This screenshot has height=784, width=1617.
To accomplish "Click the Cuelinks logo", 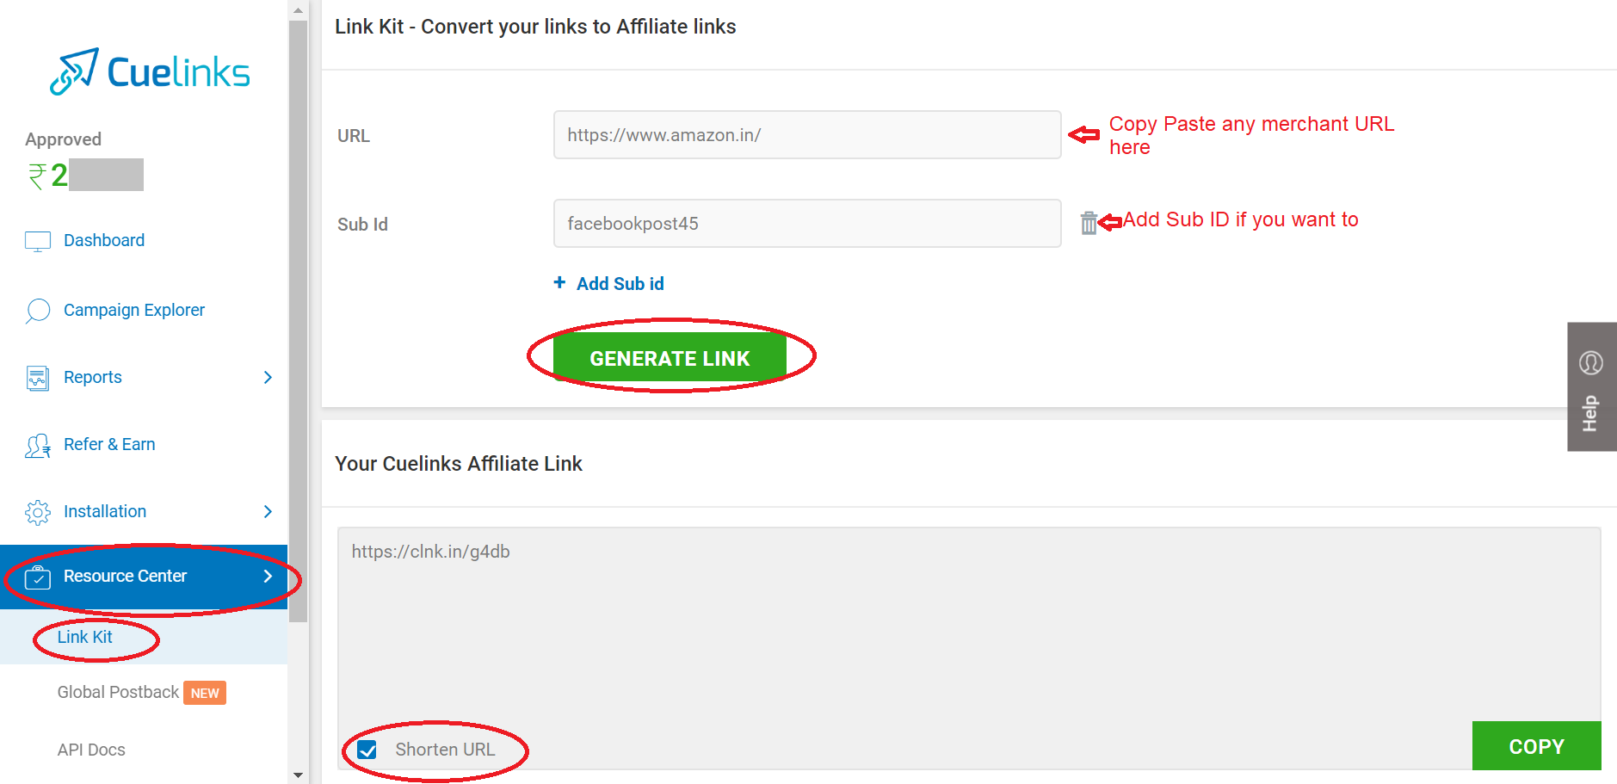I will (149, 71).
